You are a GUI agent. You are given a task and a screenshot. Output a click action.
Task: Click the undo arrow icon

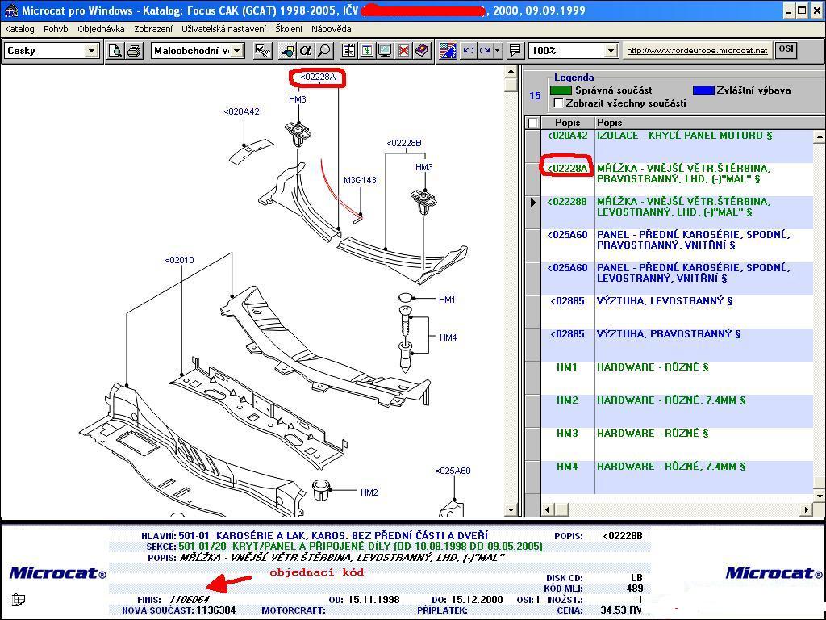tap(469, 51)
